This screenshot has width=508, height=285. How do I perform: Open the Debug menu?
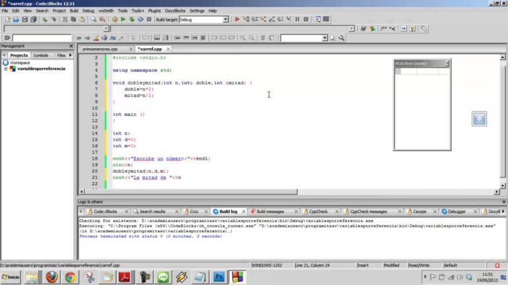[88, 11]
